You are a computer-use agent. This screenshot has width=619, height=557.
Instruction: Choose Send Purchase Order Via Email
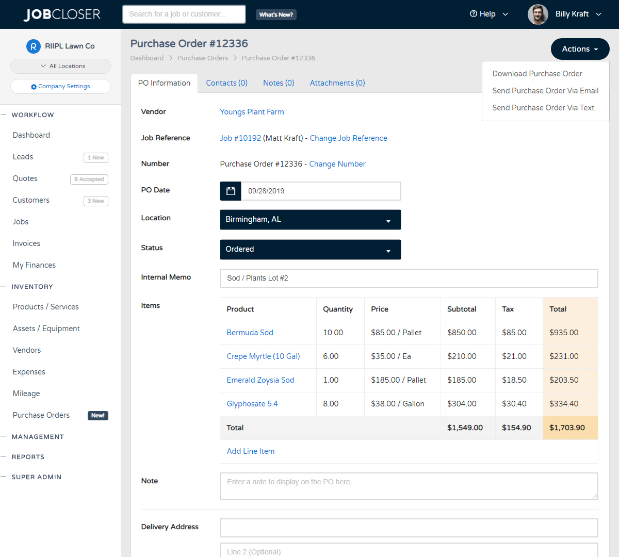coord(545,91)
